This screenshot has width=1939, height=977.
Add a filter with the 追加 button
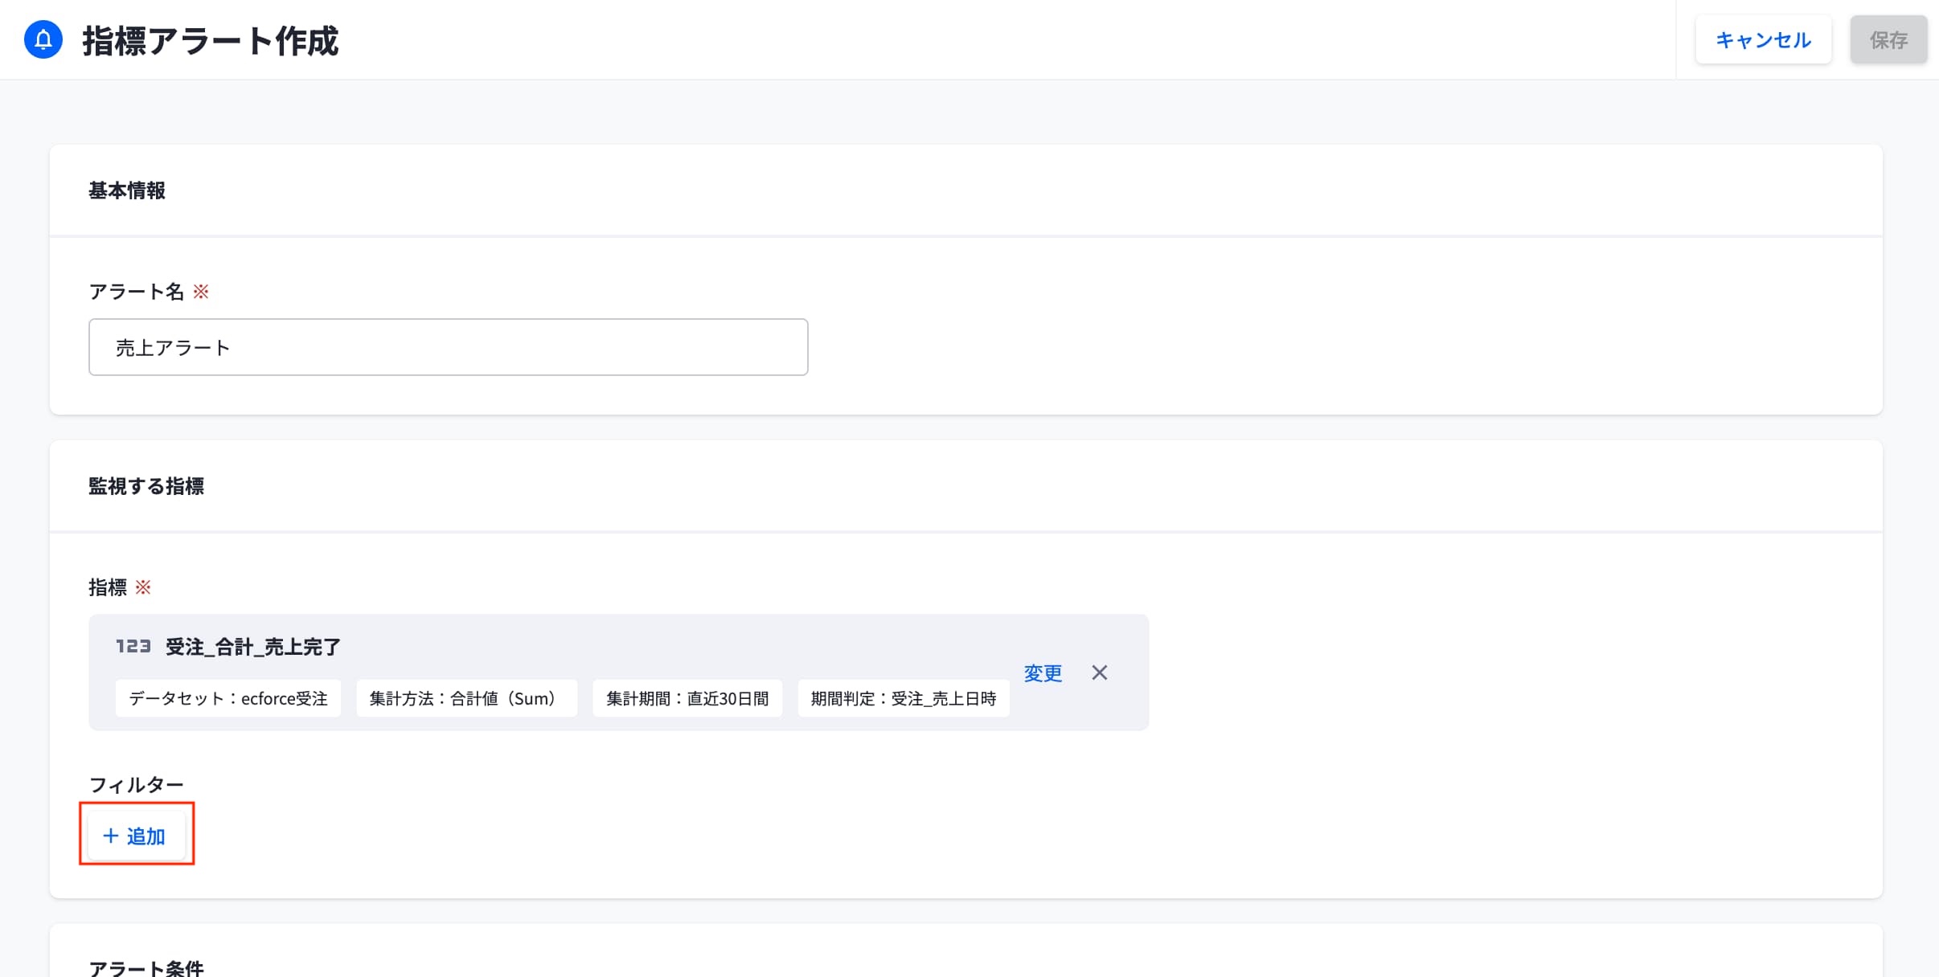pos(136,836)
